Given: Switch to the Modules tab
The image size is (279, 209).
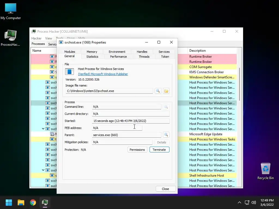Looking at the screenshot, I should [x=69, y=52].
